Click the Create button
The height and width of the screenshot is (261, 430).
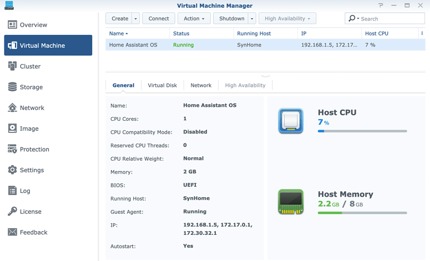coord(120,19)
